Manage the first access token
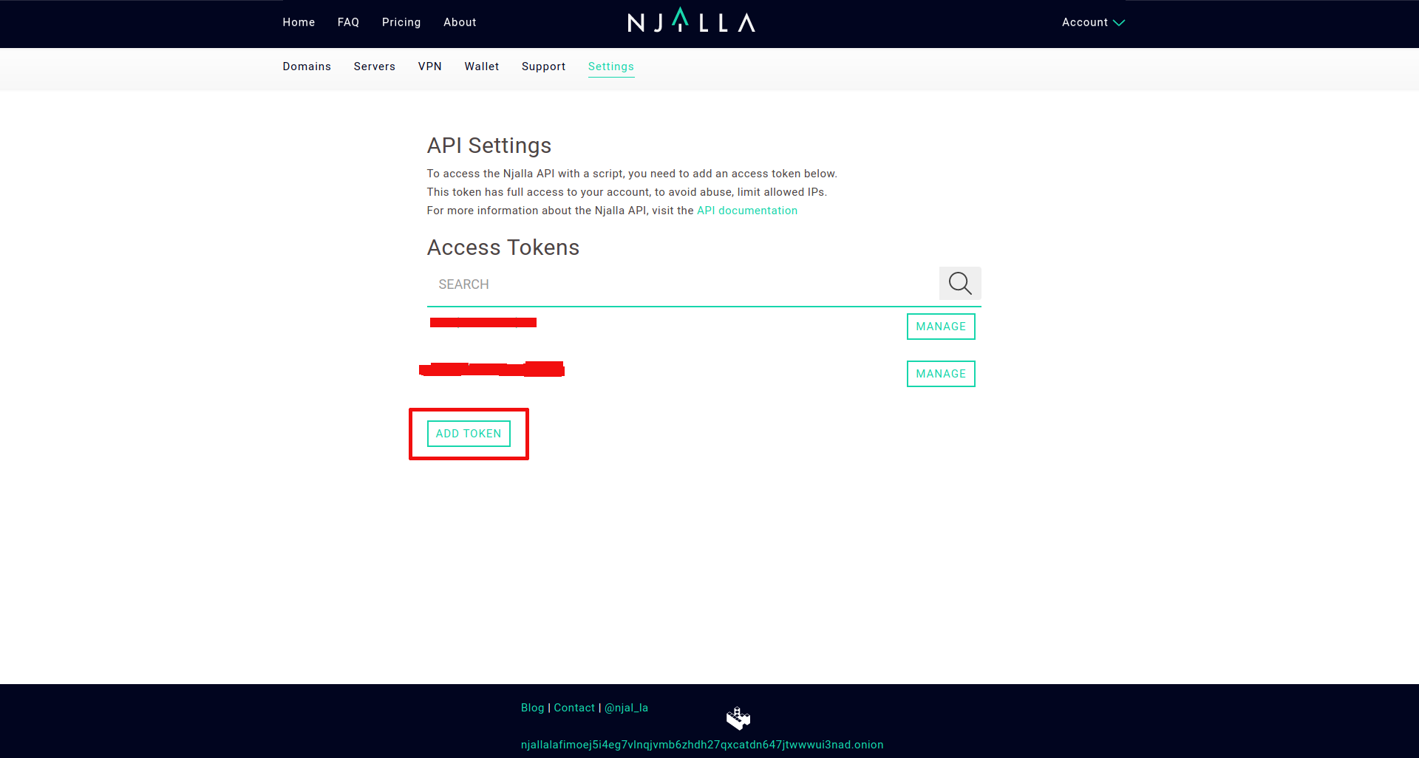The height and width of the screenshot is (758, 1419). tap(940, 327)
